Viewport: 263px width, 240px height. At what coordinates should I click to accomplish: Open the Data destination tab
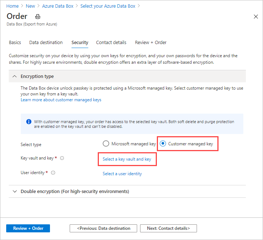[x=46, y=43]
